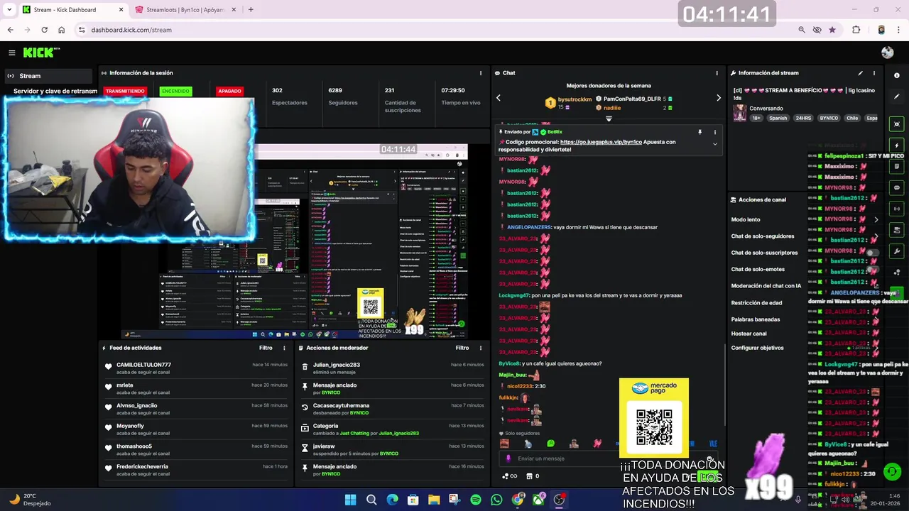This screenshot has width=909, height=511.
Task: Click the Kick logo
Action: (x=41, y=53)
